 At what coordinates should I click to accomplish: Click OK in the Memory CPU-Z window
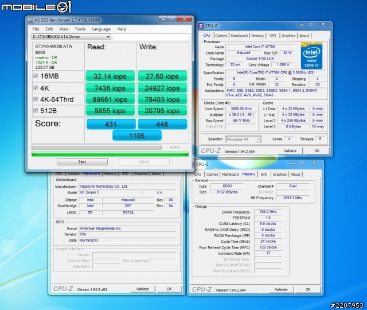click(308, 289)
